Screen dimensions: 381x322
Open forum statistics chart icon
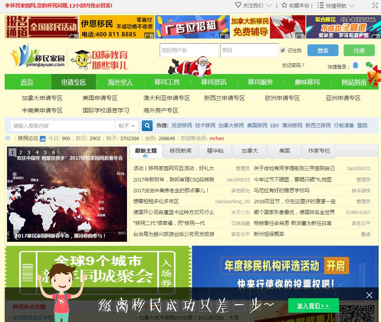tap(43, 139)
